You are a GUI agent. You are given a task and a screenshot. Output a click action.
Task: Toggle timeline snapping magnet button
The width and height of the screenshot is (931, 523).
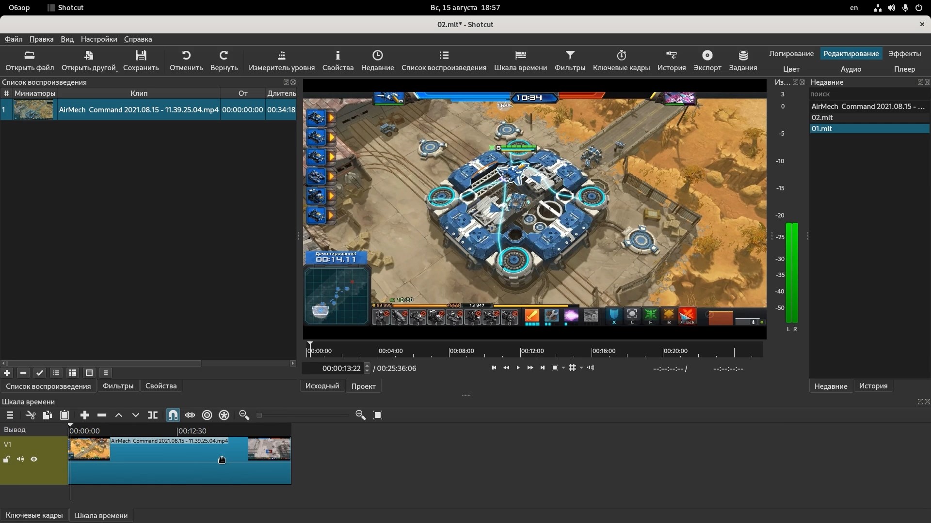point(173,415)
